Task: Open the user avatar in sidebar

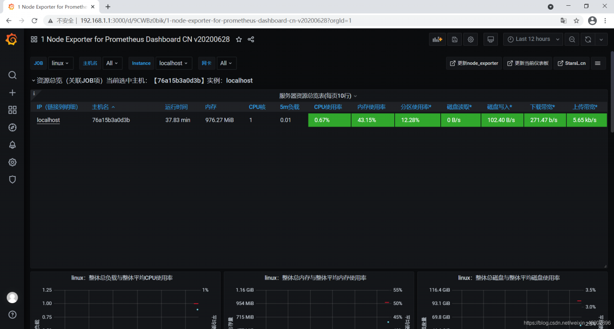Action: 12,297
